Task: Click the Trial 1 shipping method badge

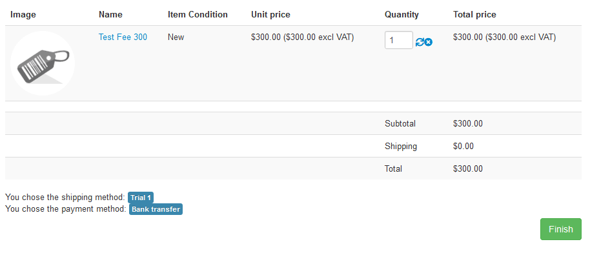Action: (141, 198)
